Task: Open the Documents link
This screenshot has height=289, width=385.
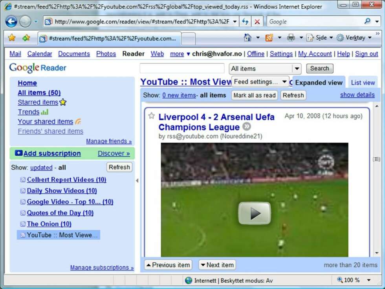Action: coord(74,53)
